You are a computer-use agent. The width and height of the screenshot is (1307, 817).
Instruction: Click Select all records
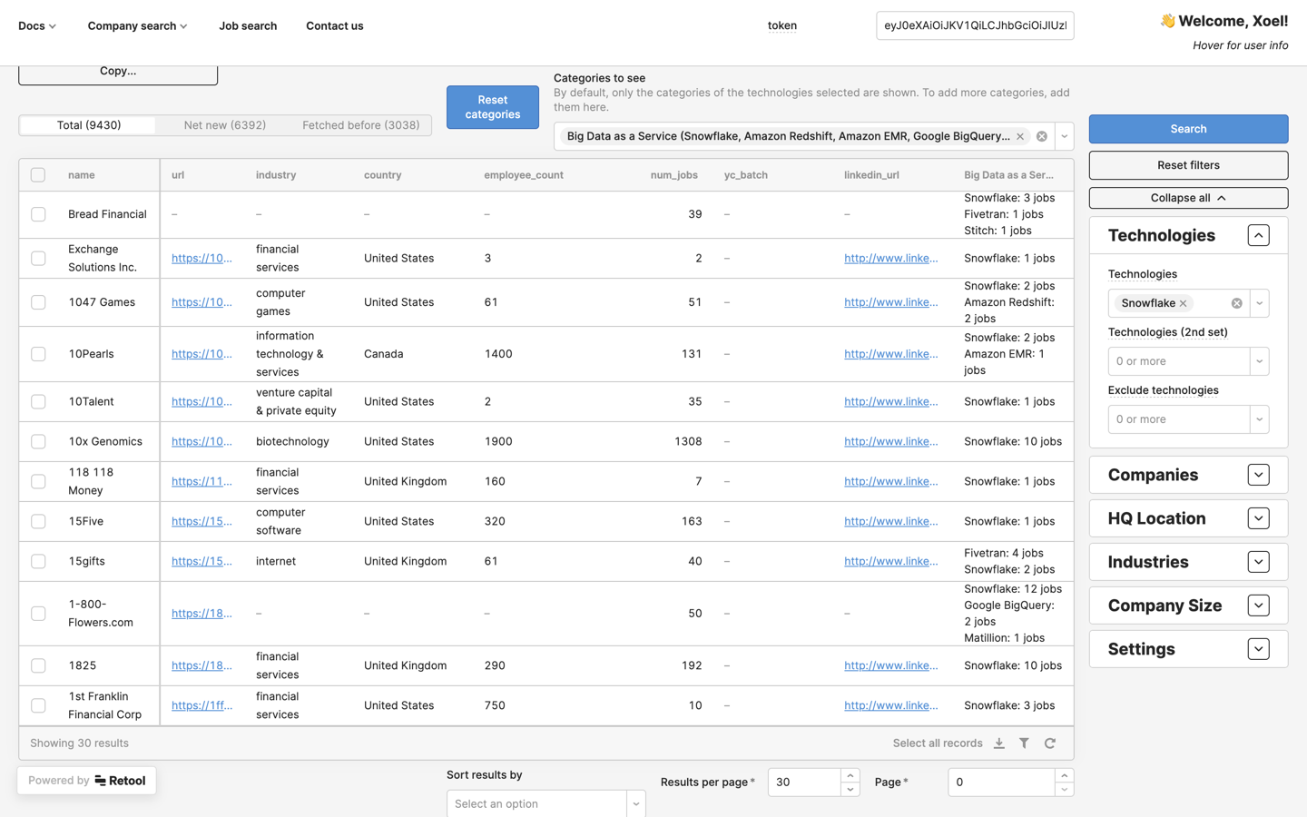(938, 743)
